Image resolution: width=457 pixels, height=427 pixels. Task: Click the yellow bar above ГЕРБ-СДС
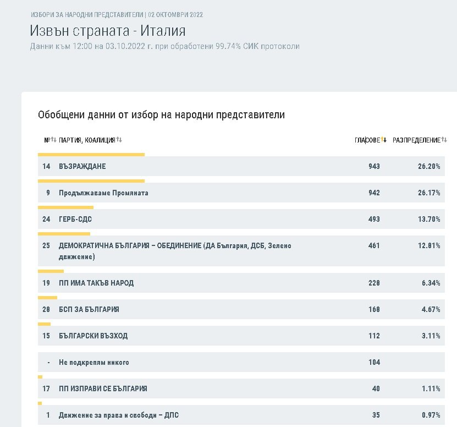(x=65, y=207)
